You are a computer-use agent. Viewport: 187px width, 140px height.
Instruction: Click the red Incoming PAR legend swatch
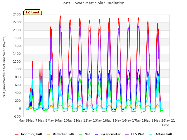pyautogui.click(x=17, y=135)
